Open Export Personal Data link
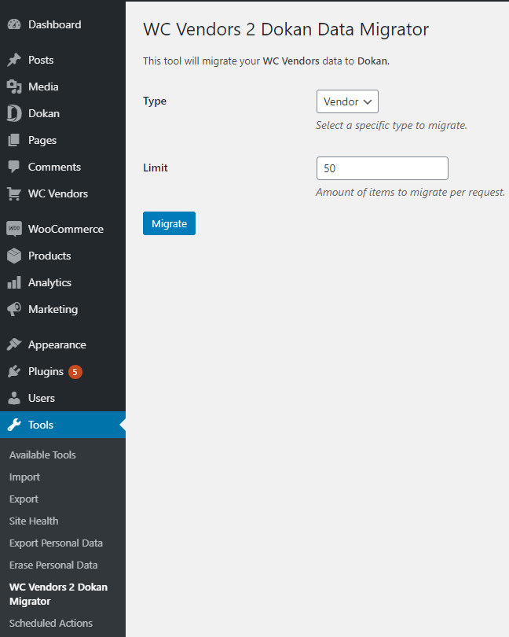Screen dimensions: 509x637 (x=56, y=543)
